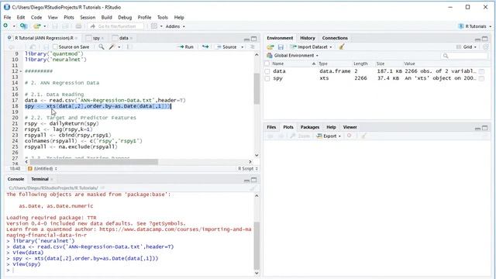This screenshot has width=496, height=279.
Task: Click the workspace panes grid icon
Action: [154, 26]
